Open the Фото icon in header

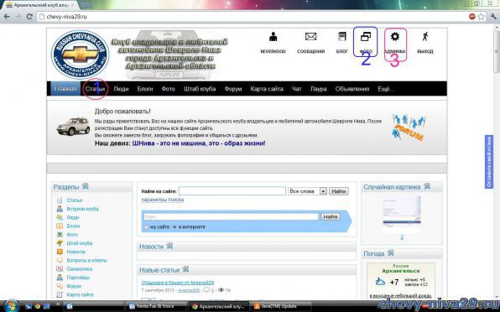pyautogui.click(x=366, y=37)
